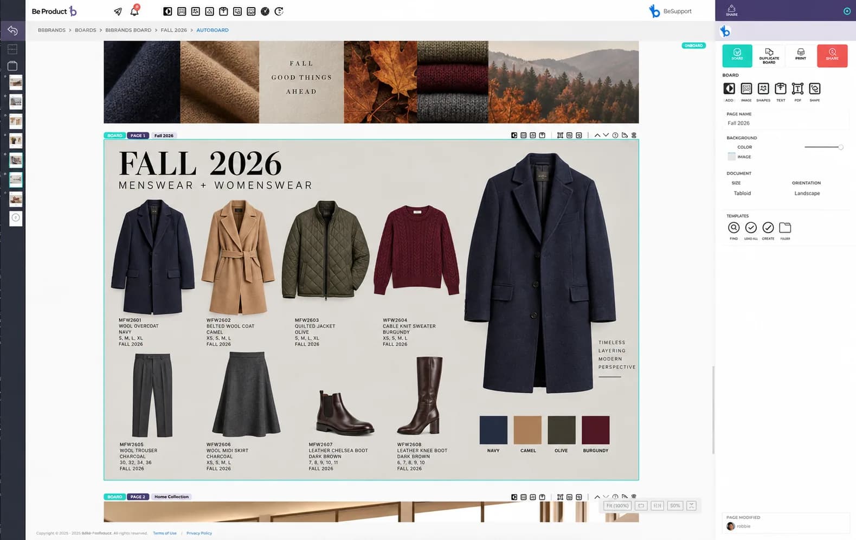
Task: Click the Board button in right panel
Action: click(x=737, y=56)
